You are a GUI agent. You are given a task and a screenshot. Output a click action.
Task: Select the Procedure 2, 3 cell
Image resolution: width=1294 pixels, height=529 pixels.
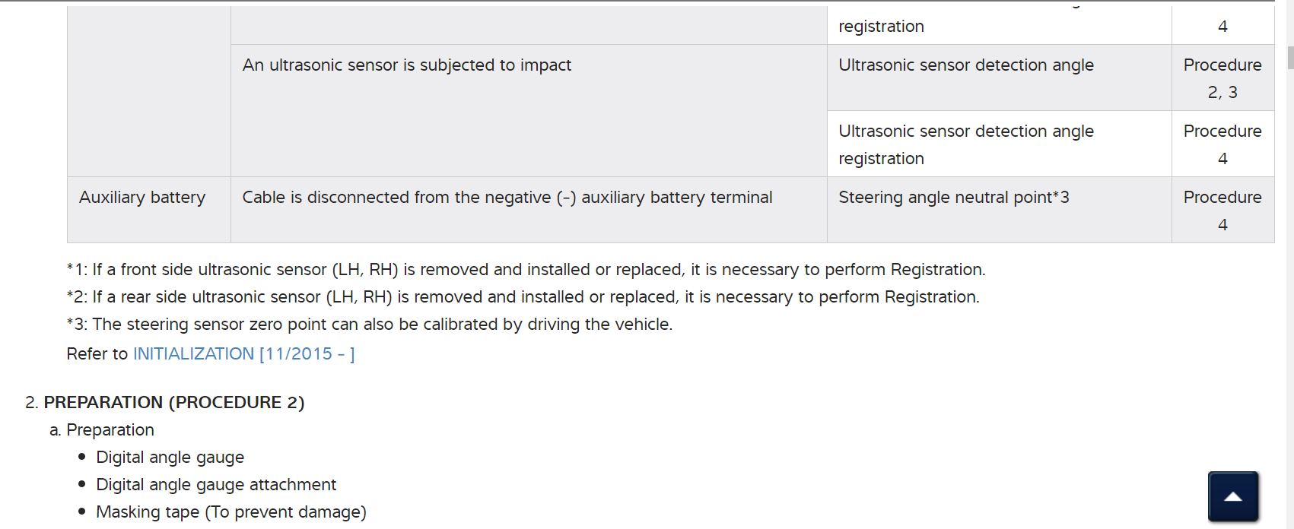tap(1222, 78)
